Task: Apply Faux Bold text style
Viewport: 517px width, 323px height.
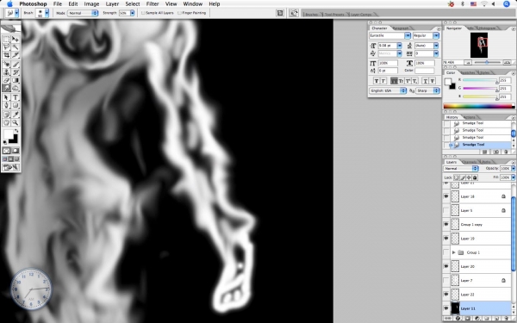Action: click(377, 81)
